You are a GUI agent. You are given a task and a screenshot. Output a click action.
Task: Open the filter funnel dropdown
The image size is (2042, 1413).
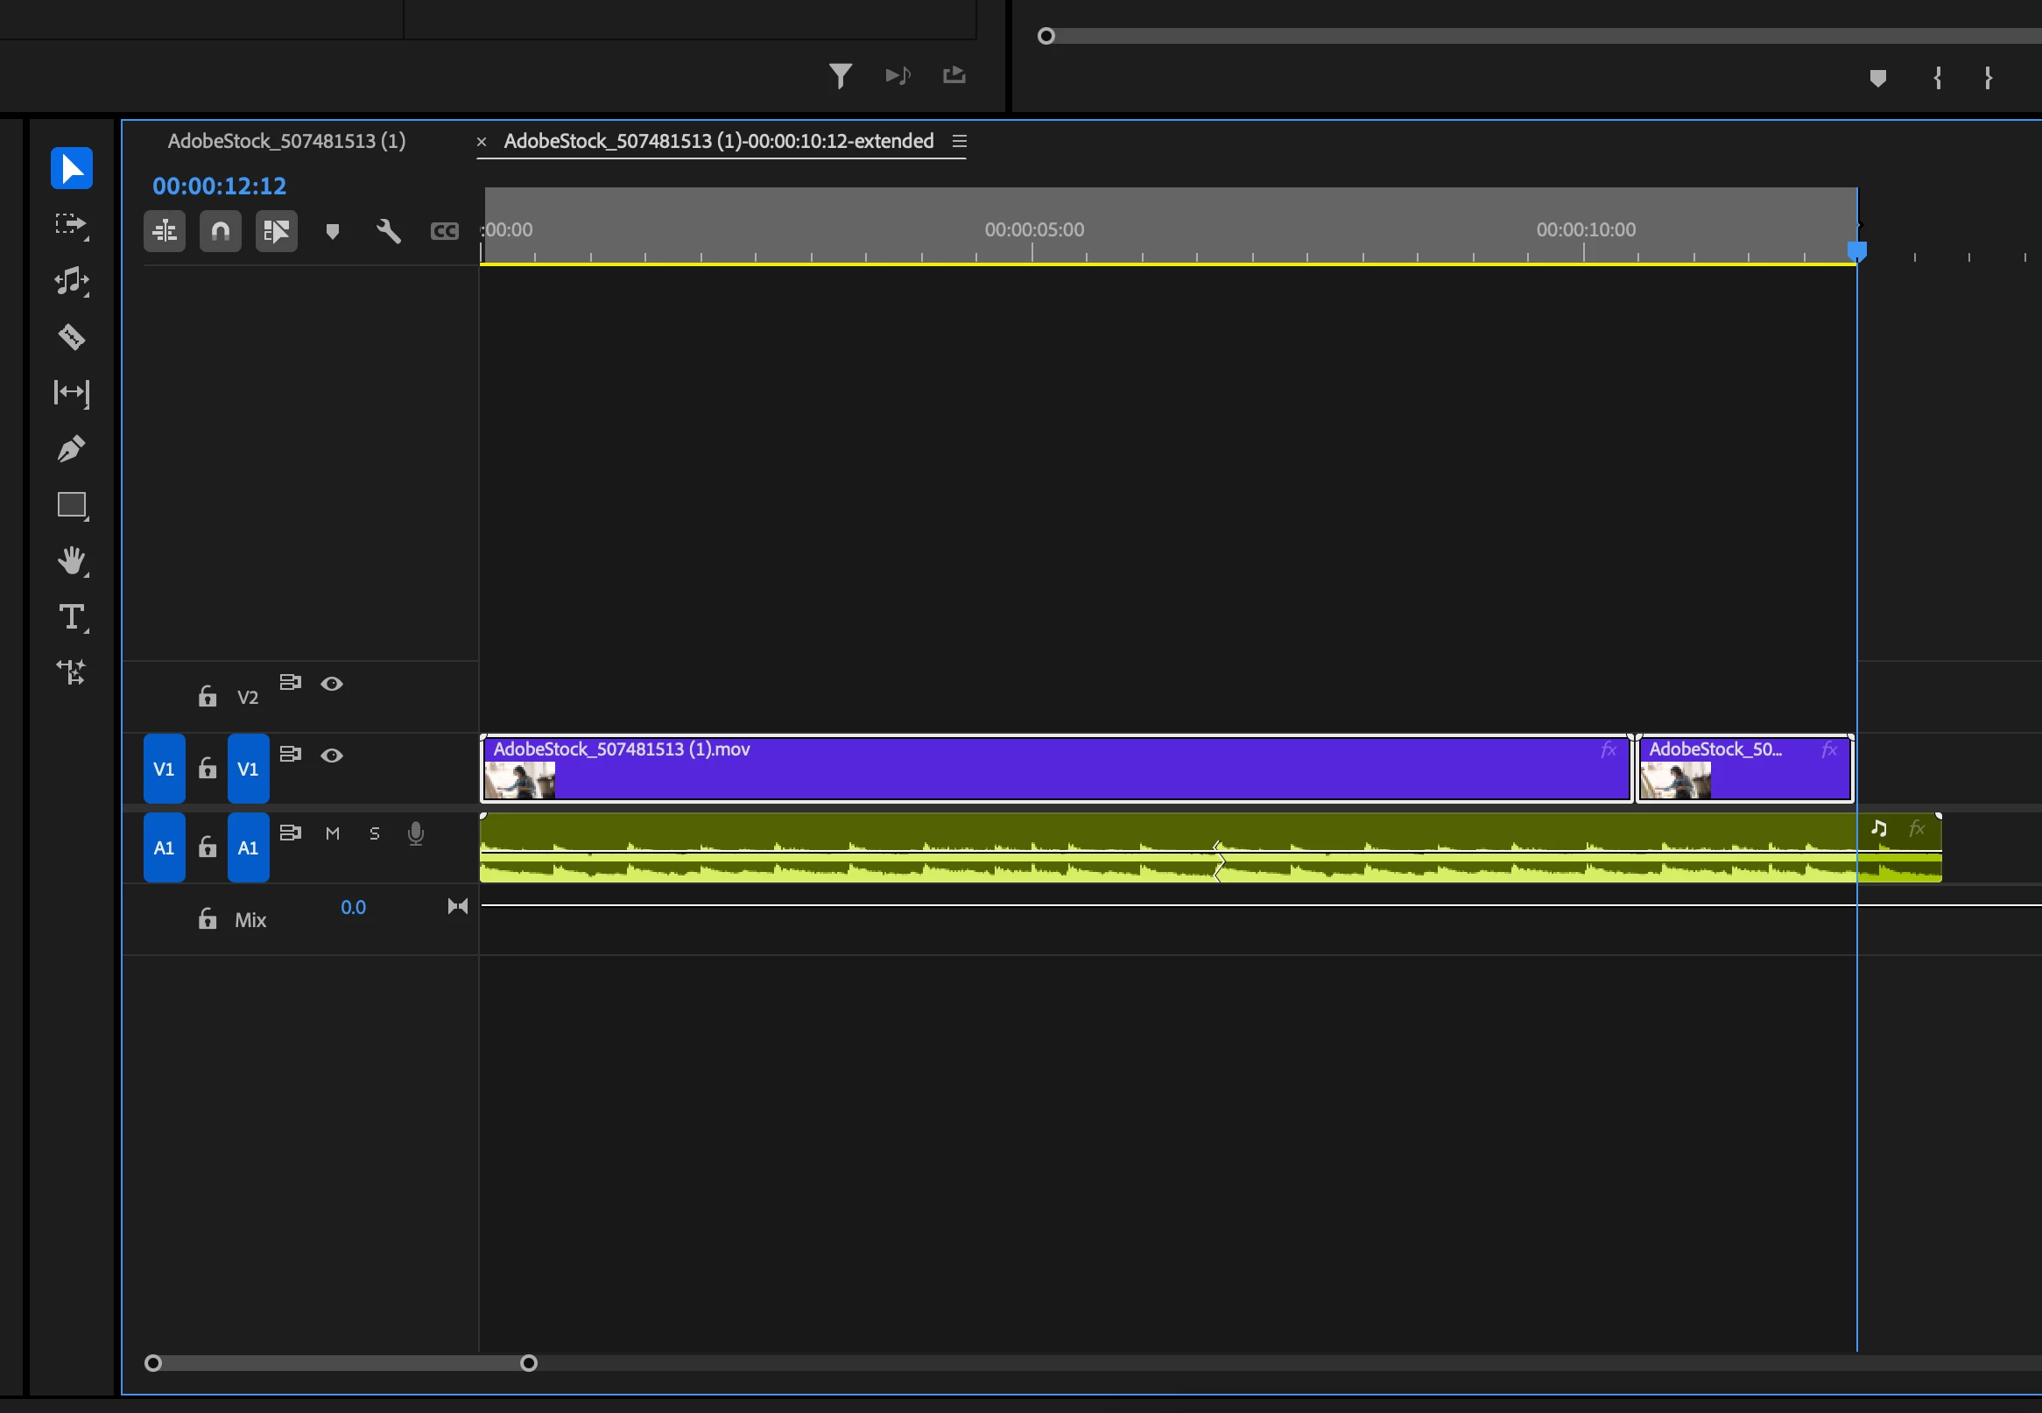point(840,75)
